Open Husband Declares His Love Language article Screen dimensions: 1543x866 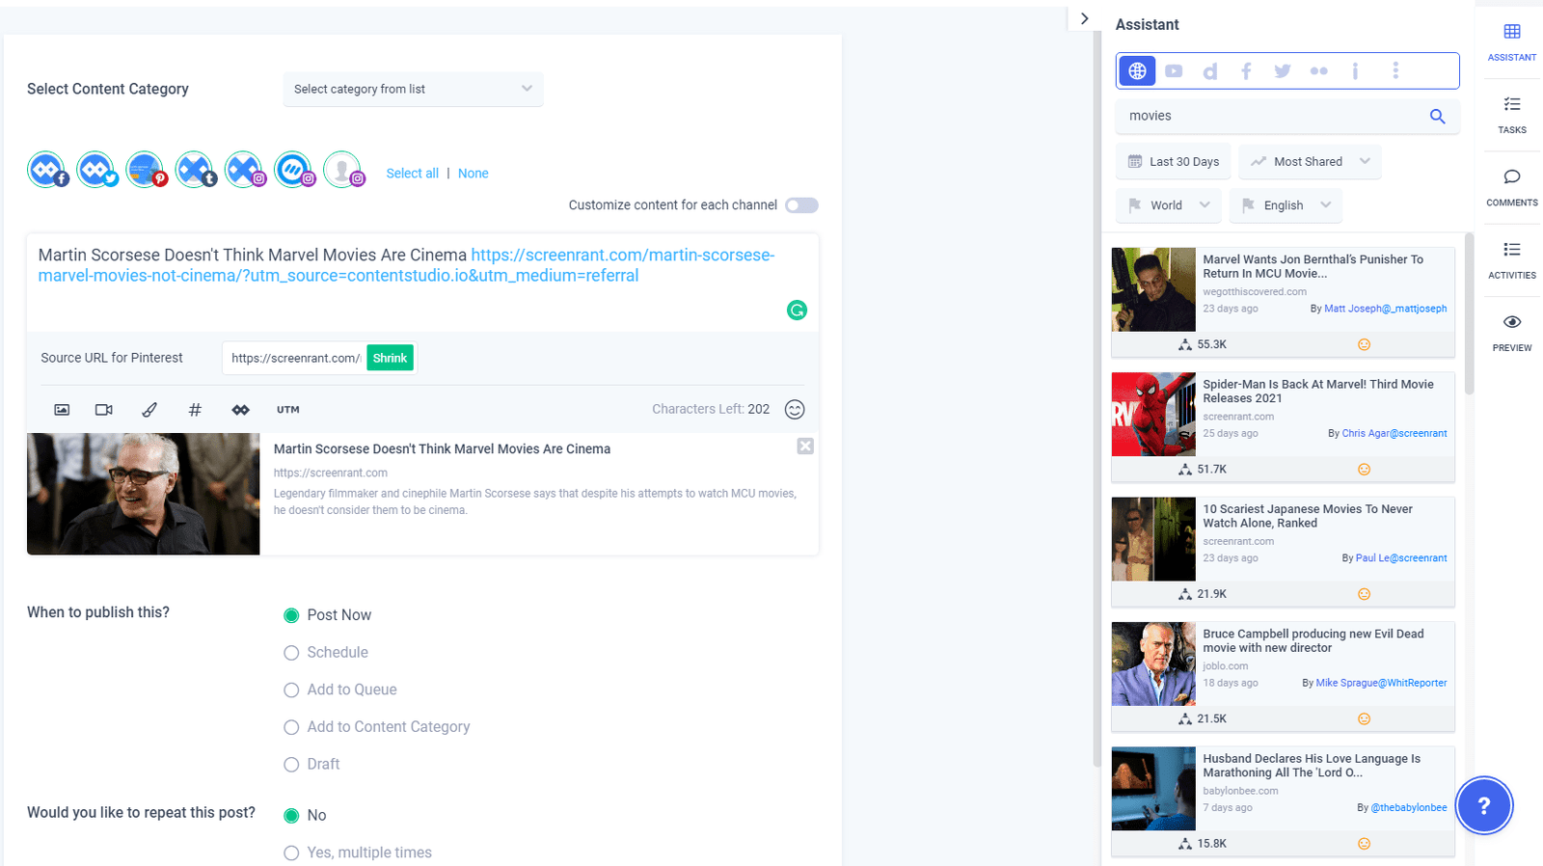pyautogui.click(x=1311, y=766)
